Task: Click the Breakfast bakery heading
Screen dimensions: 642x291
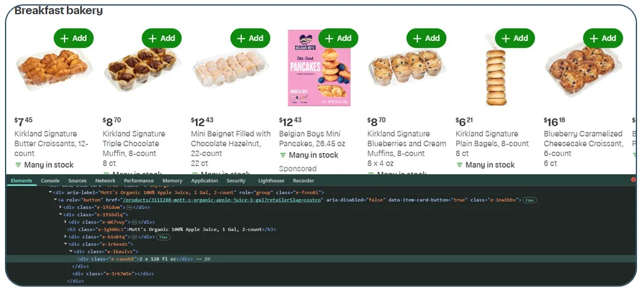Action: click(x=59, y=11)
